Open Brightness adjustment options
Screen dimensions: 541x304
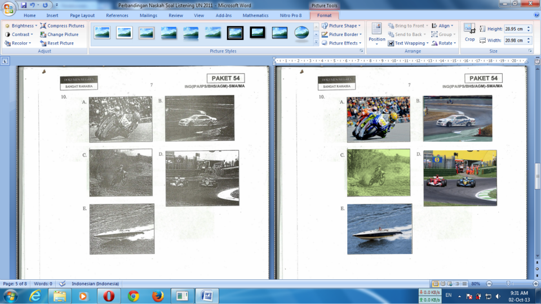[x=21, y=26]
